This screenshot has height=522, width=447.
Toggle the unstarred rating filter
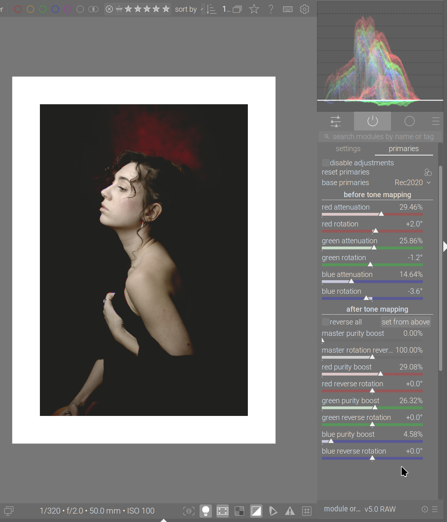tap(119, 9)
